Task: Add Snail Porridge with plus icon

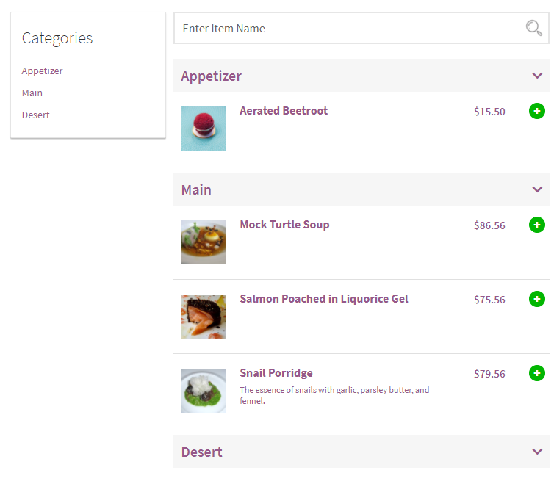Action: click(x=536, y=373)
